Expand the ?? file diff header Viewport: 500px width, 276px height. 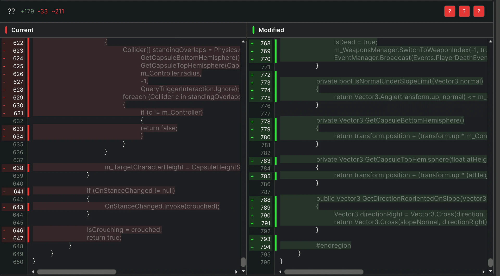tap(11, 11)
